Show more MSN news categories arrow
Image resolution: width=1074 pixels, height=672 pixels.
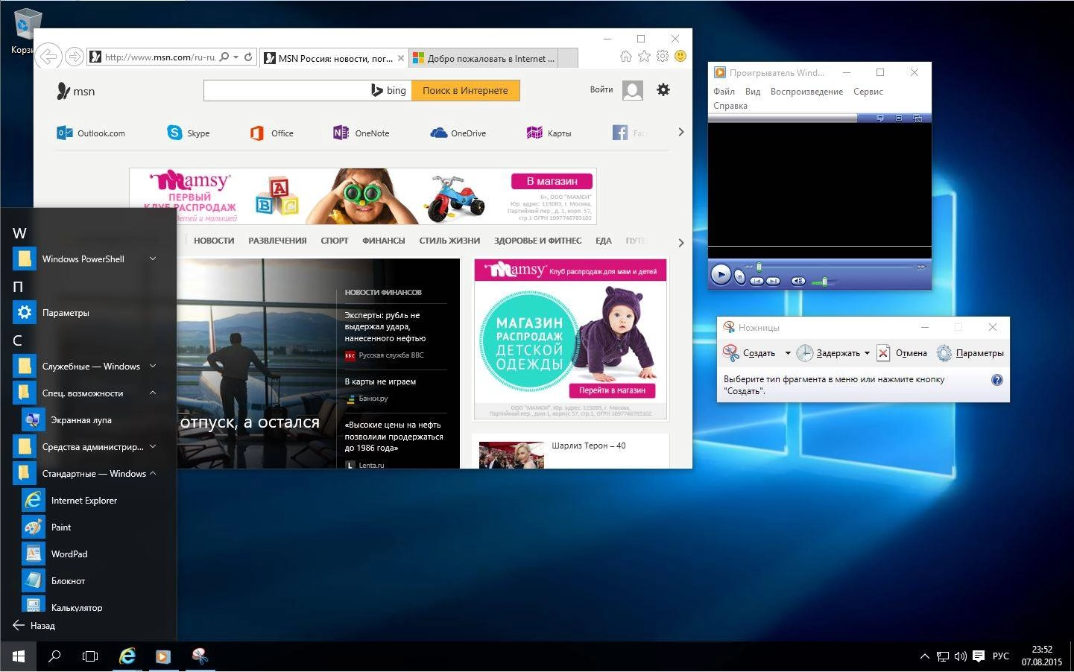coord(680,242)
